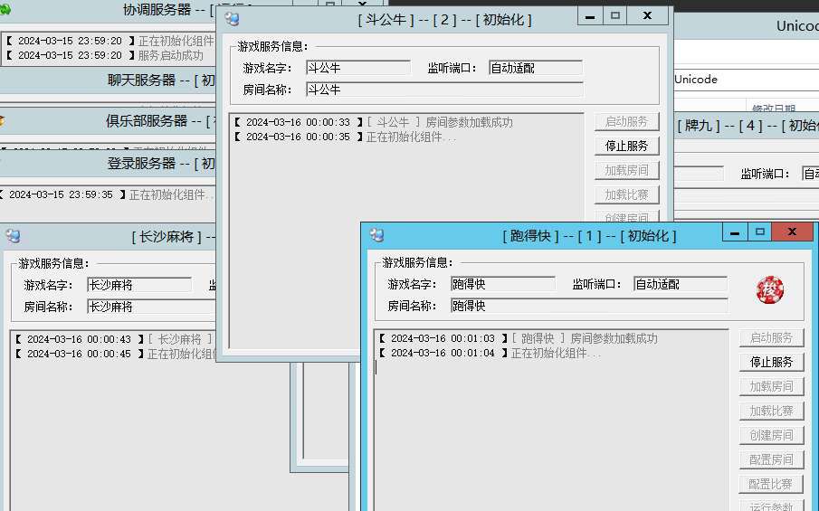Click the red chip logo in 跑得快 window
Viewport: 819px width, 511px height.
click(770, 290)
